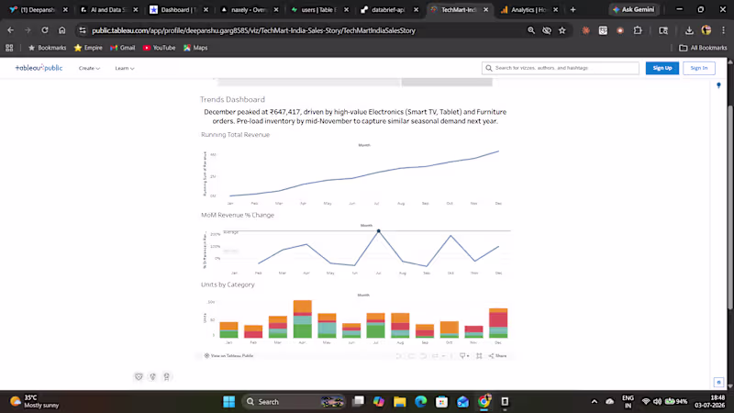Screen dimensions: 734x413
Task: Go back to previous page
Action: pyautogui.click(x=10, y=30)
